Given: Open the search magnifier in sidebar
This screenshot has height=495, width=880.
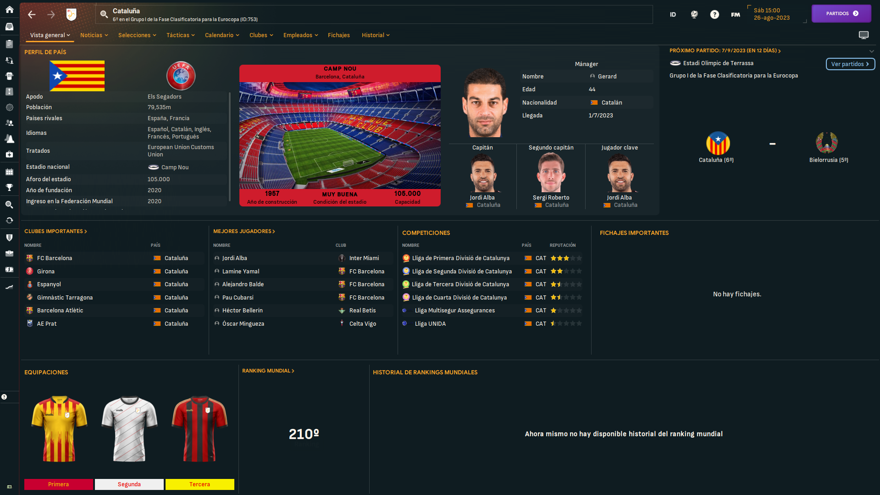Looking at the screenshot, I should [x=9, y=205].
